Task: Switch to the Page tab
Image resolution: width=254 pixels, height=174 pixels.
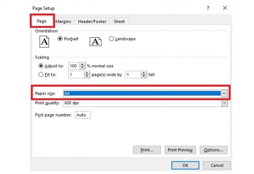Action: [x=41, y=21]
